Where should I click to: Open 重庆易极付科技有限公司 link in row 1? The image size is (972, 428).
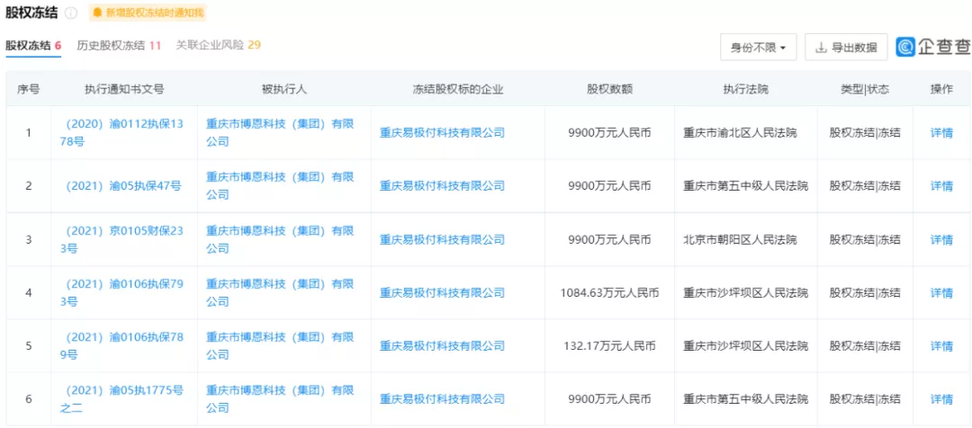[x=442, y=132]
